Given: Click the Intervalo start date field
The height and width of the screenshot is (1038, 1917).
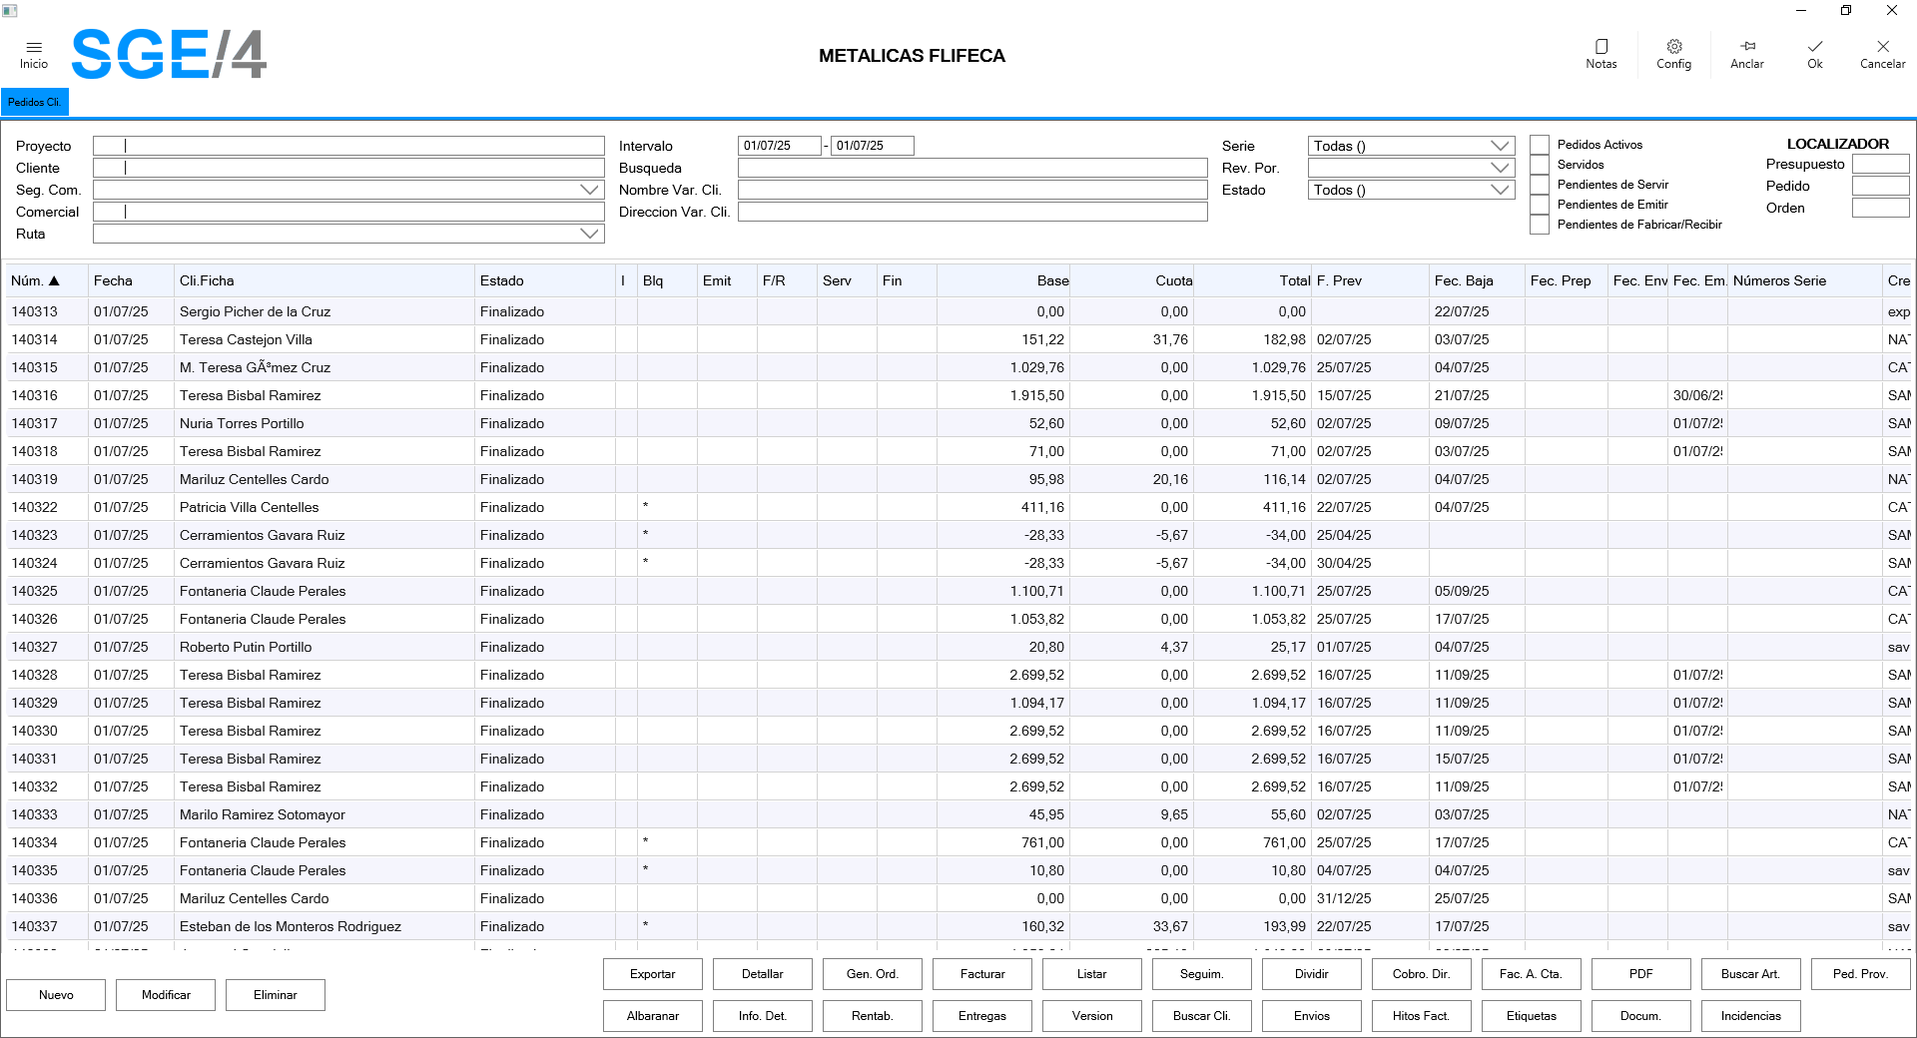Looking at the screenshot, I should (779, 146).
